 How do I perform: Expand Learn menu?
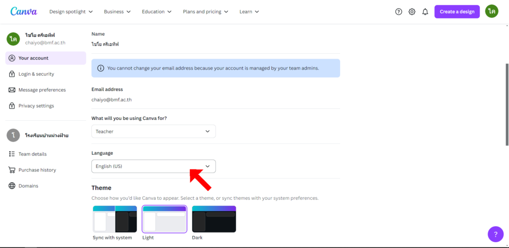250,12
